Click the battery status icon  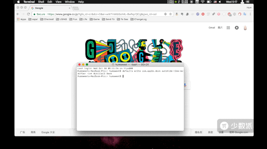[x=209, y=2]
